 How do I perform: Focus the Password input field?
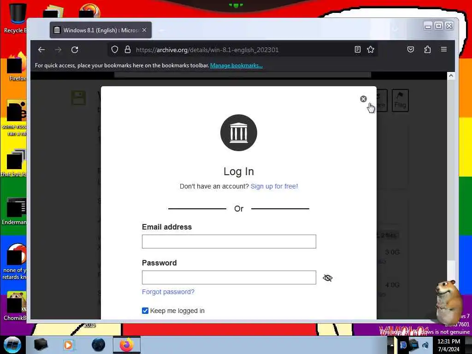(229, 277)
